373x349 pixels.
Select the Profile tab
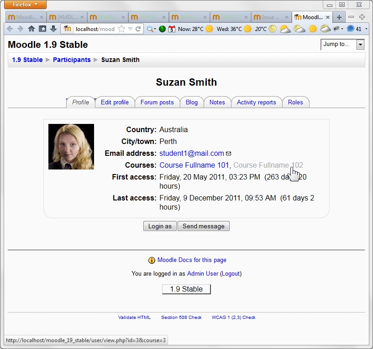(x=81, y=103)
